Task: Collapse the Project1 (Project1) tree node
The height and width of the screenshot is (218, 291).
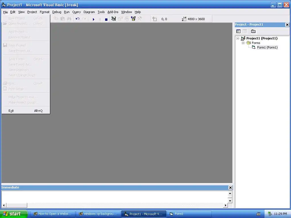Action: (238, 38)
